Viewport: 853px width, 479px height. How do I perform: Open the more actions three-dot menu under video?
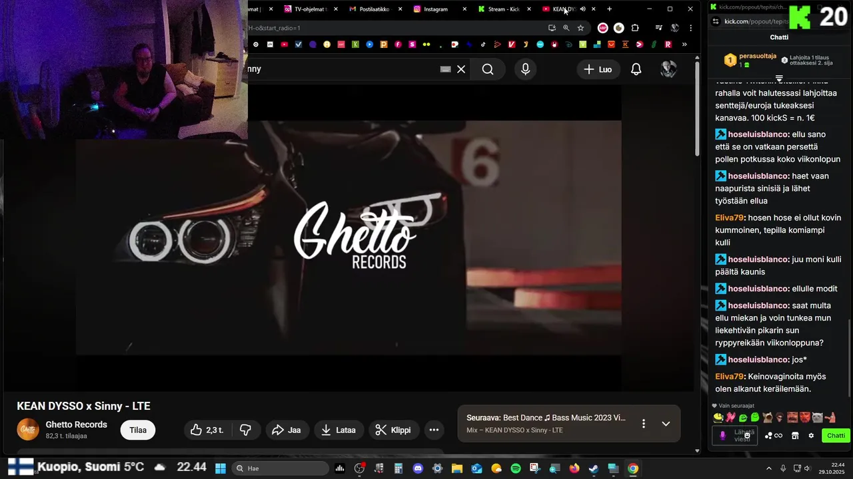(434, 430)
